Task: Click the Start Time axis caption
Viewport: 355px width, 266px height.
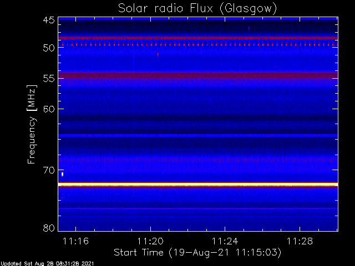Action: [x=197, y=253]
